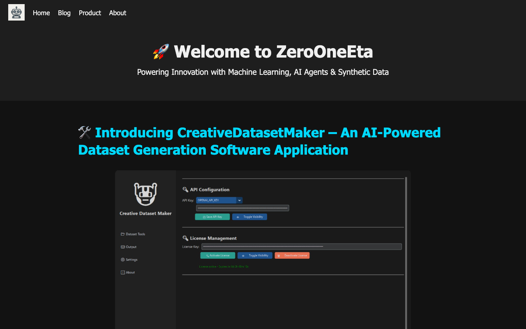Click the masked API key field
The width and height of the screenshot is (526, 329).
(242, 208)
